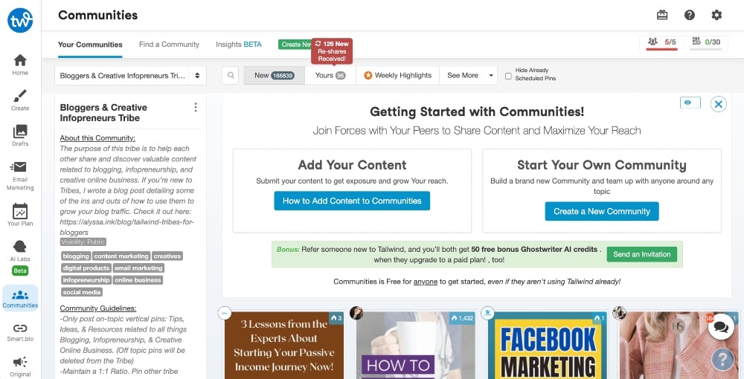Image resolution: width=744 pixels, height=379 pixels.
Task: Go to Home in sidebar
Action: (20, 65)
